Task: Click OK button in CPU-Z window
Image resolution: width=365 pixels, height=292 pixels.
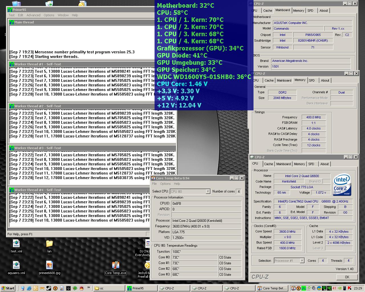Action: coord(347,277)
